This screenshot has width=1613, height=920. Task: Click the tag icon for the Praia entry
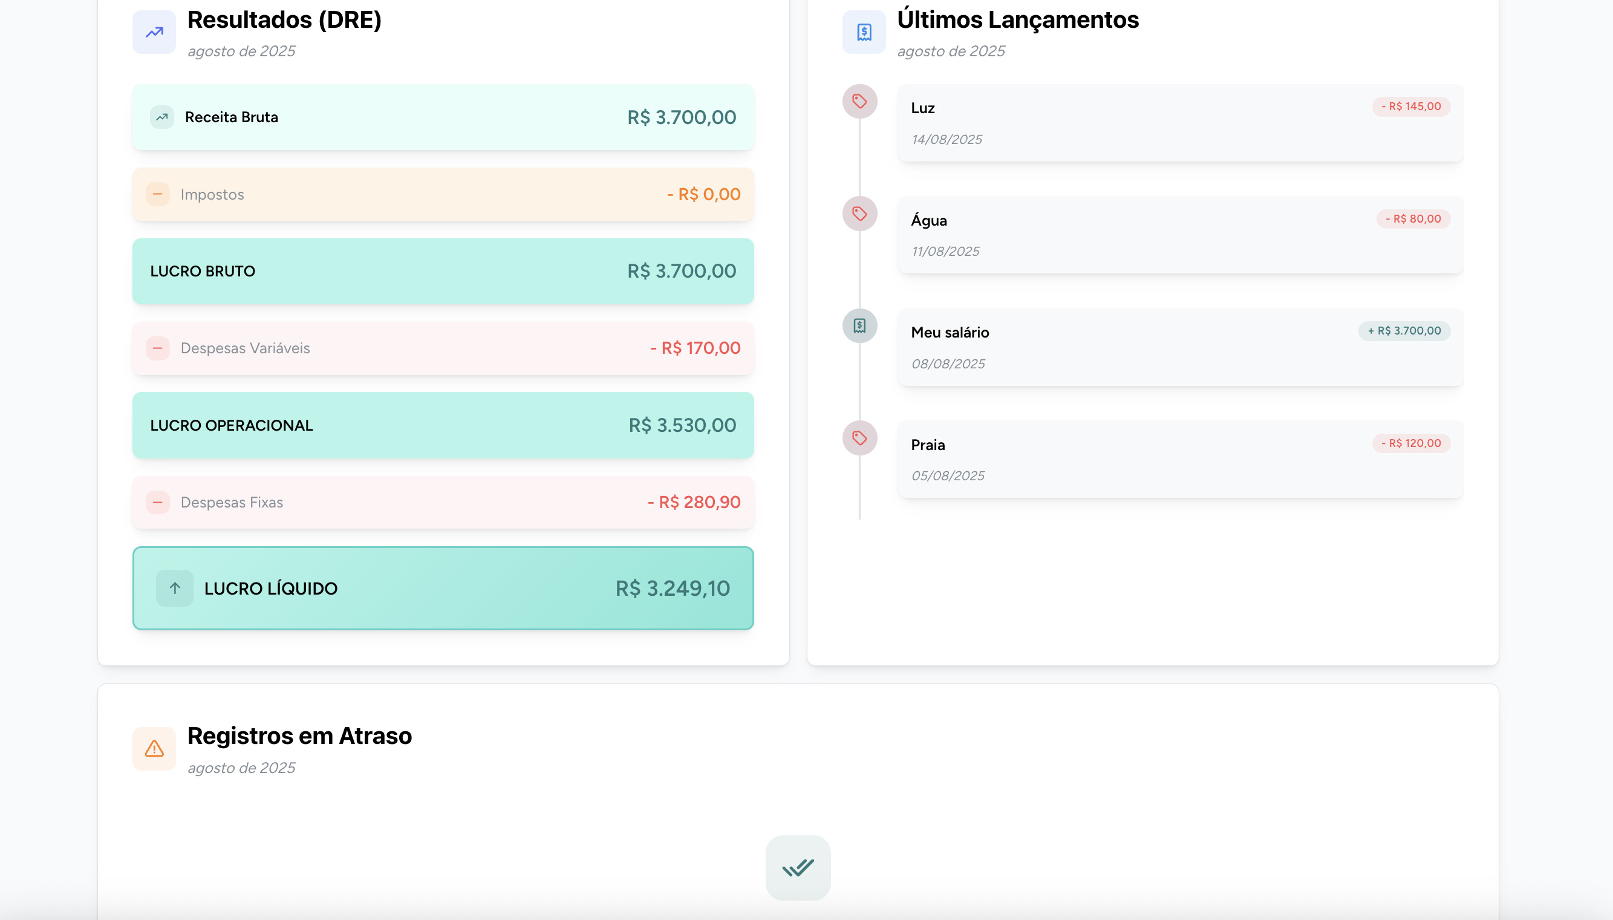tap(859, 437)
